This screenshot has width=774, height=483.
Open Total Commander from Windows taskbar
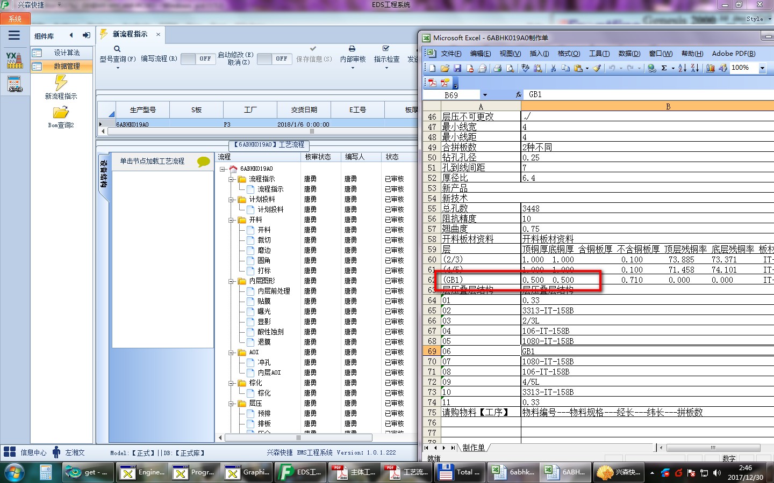coord(460,472)
